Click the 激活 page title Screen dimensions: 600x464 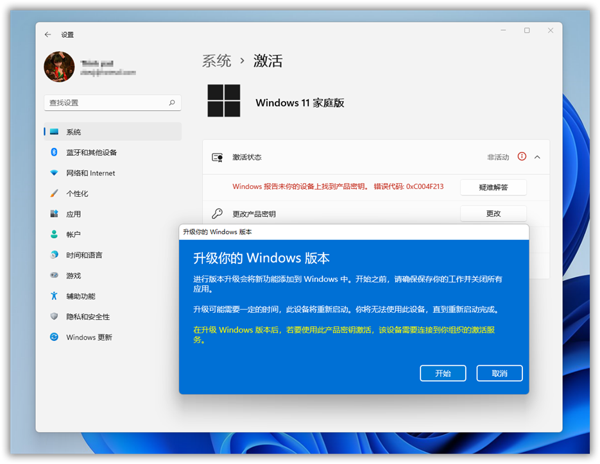point(268,61)
